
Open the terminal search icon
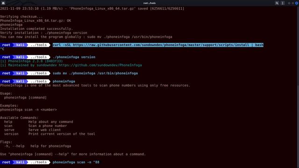click(x=277, y=3)
